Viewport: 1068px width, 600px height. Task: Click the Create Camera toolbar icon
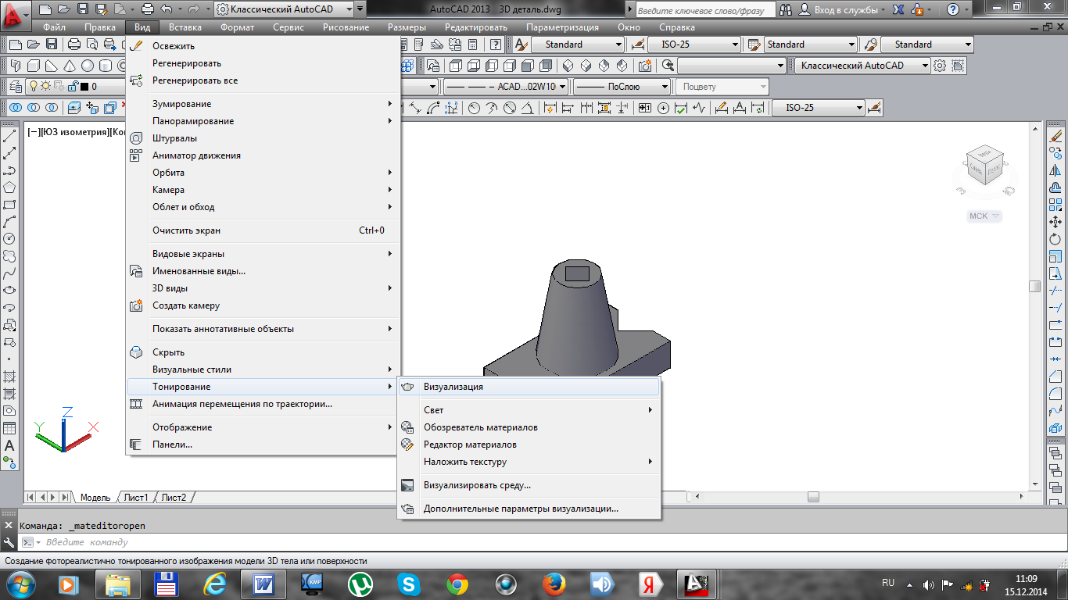tap(645, 66)
